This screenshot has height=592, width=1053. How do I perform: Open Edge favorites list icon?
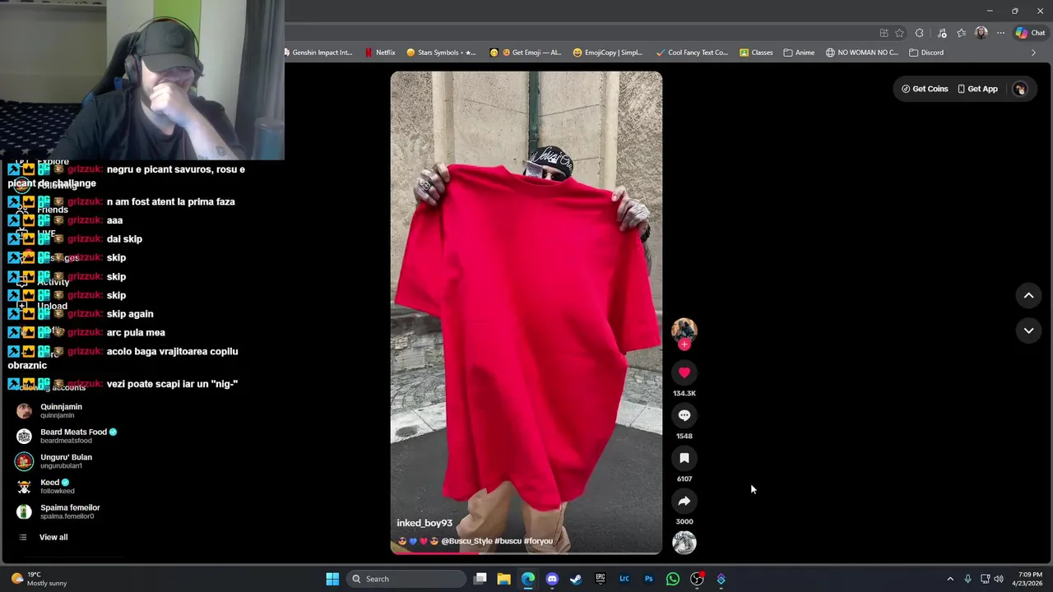point(961,33)
